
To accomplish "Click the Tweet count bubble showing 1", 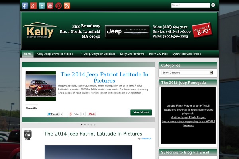I will (61, 114).
